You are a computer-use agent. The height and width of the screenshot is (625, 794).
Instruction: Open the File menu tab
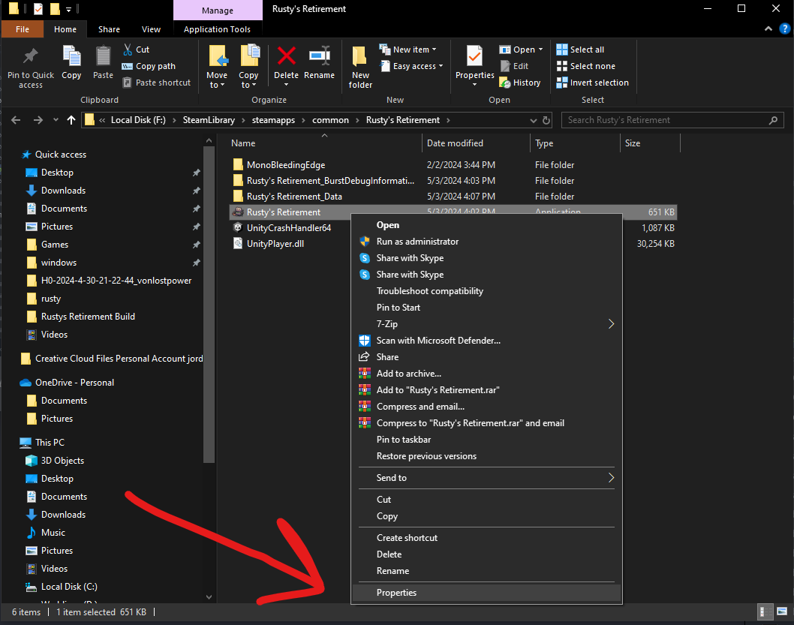coord(23,29)
